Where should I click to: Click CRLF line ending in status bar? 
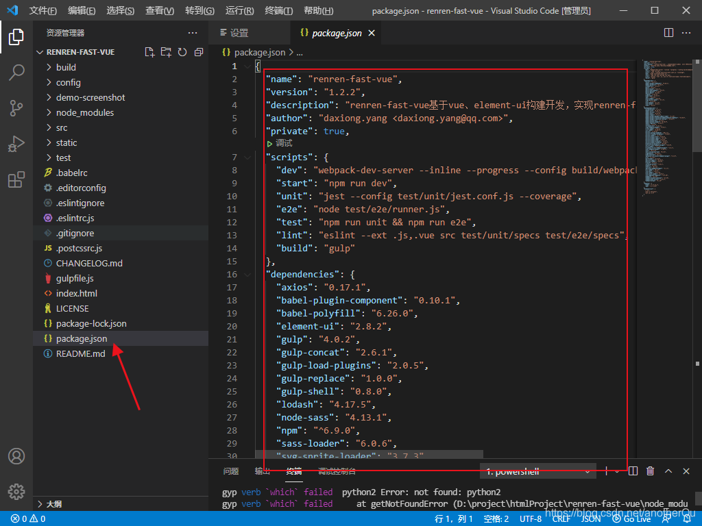click(561, 519)
